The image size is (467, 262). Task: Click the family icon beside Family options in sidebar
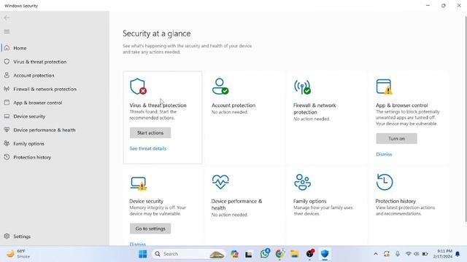point(7,143)
